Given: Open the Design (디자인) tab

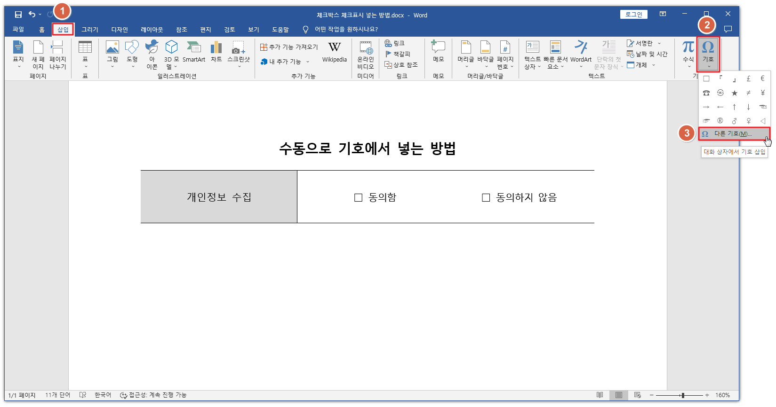Looking at the screenshot, I should tap(120, 29).
